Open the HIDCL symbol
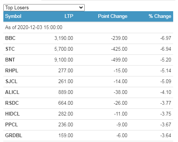 (12, 114)
